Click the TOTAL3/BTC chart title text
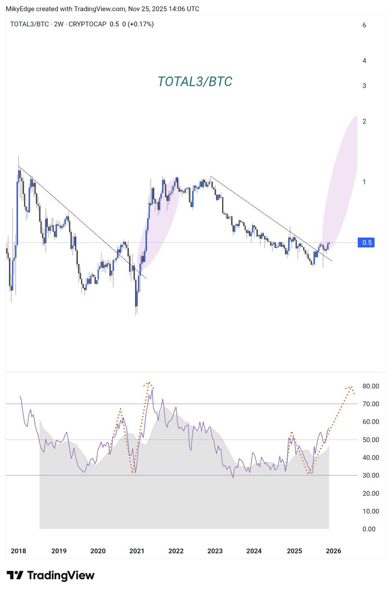This screenshot has width=392, height=592. tap(195, 82)
